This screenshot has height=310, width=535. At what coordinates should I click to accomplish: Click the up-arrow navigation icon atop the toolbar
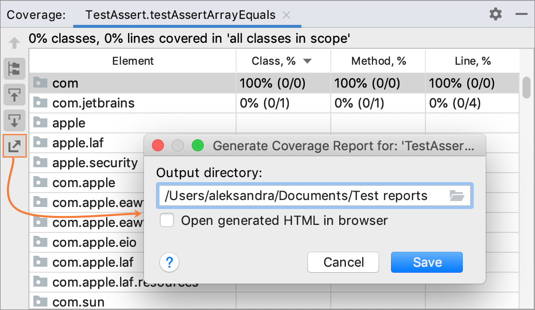(x=14, y=43)
